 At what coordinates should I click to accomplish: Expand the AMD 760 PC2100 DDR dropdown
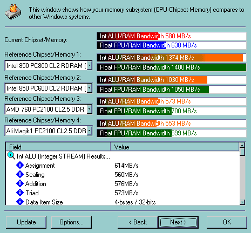point(90,109)
